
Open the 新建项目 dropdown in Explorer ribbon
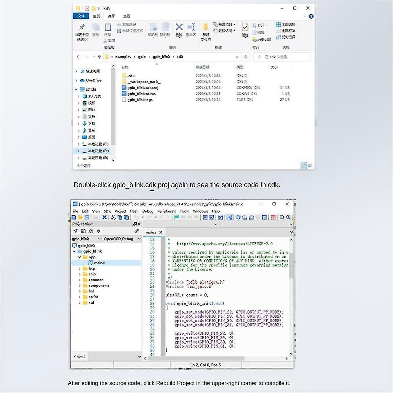pyautogui.click(x=224, y=25)
